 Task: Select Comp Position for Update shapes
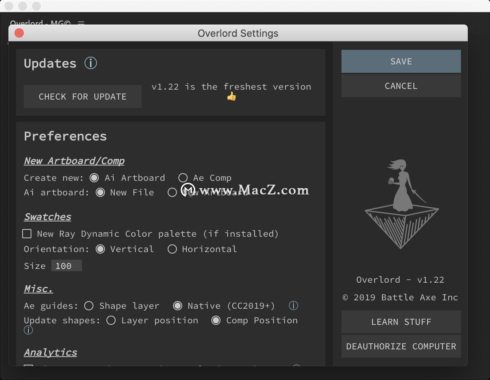pyautogui.click(x=216, y=320)
